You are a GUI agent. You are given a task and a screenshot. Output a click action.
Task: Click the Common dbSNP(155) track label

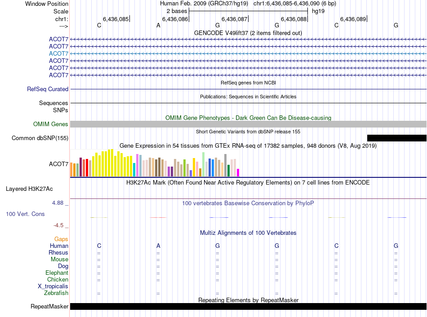[40, 138]
